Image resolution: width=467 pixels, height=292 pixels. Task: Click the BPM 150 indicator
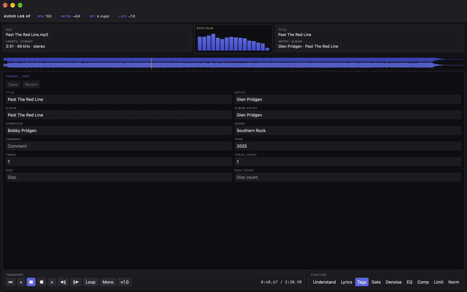44,16
